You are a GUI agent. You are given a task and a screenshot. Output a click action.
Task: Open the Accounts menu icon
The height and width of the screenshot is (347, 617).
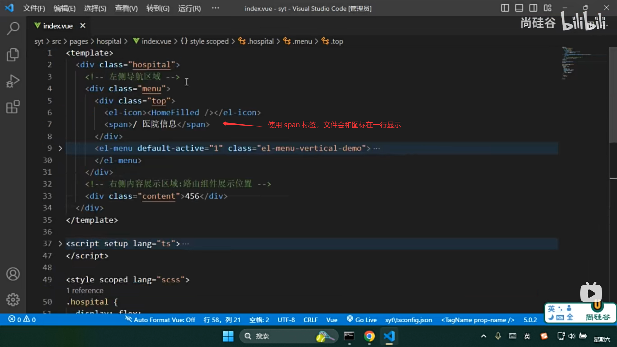click(x=13, y=274)
